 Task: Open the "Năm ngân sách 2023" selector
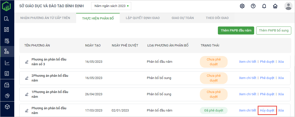111,6
